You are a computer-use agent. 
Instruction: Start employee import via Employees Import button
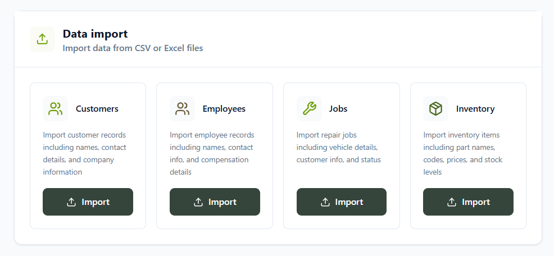click(x=215, y=202)
